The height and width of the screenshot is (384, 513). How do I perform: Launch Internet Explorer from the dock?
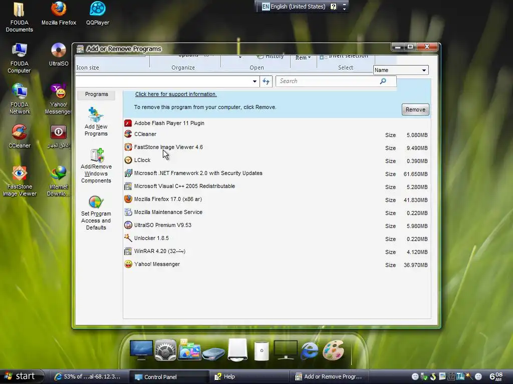309,350
